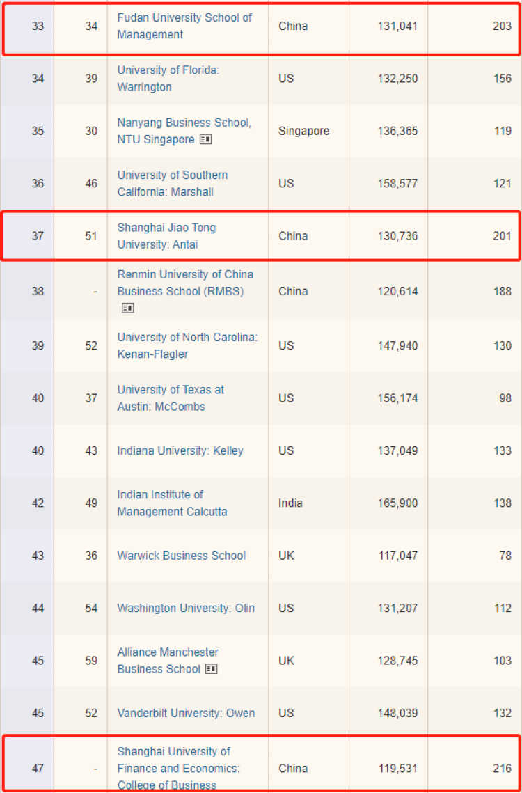Click China country cell in Fudan row
Image resolution: width=522 pixels, height=793 pixels.
293,26
